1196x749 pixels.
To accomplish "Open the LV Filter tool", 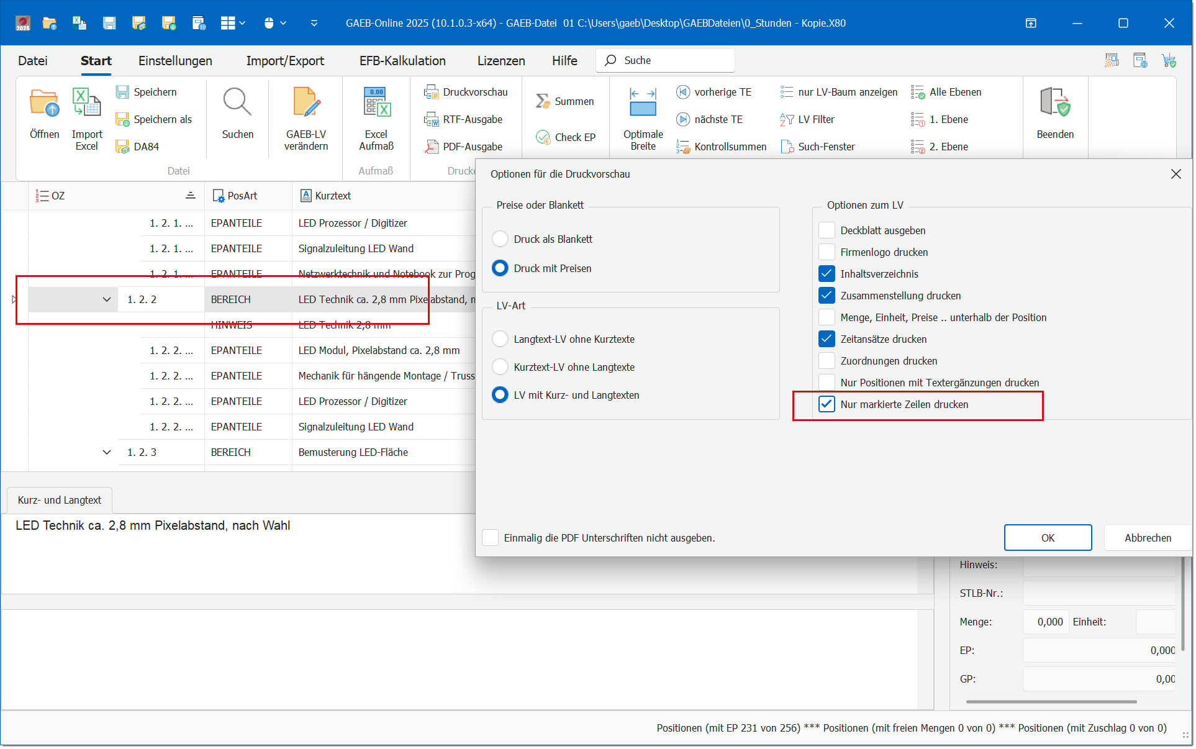I will [815, 119].
